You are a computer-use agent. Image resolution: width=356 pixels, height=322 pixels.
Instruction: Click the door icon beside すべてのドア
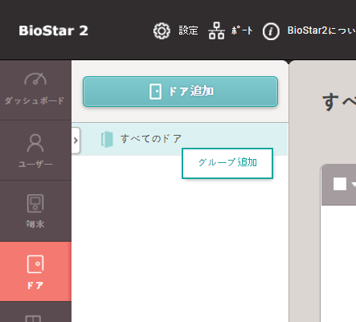tap(107, 140)
